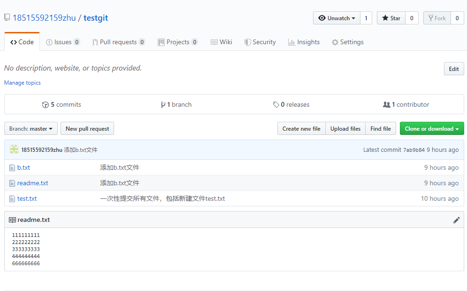Viewport: 467px width, 291px height.
Task: Open the Security tab
Action: pyautogui.click(x=260, y=42)
